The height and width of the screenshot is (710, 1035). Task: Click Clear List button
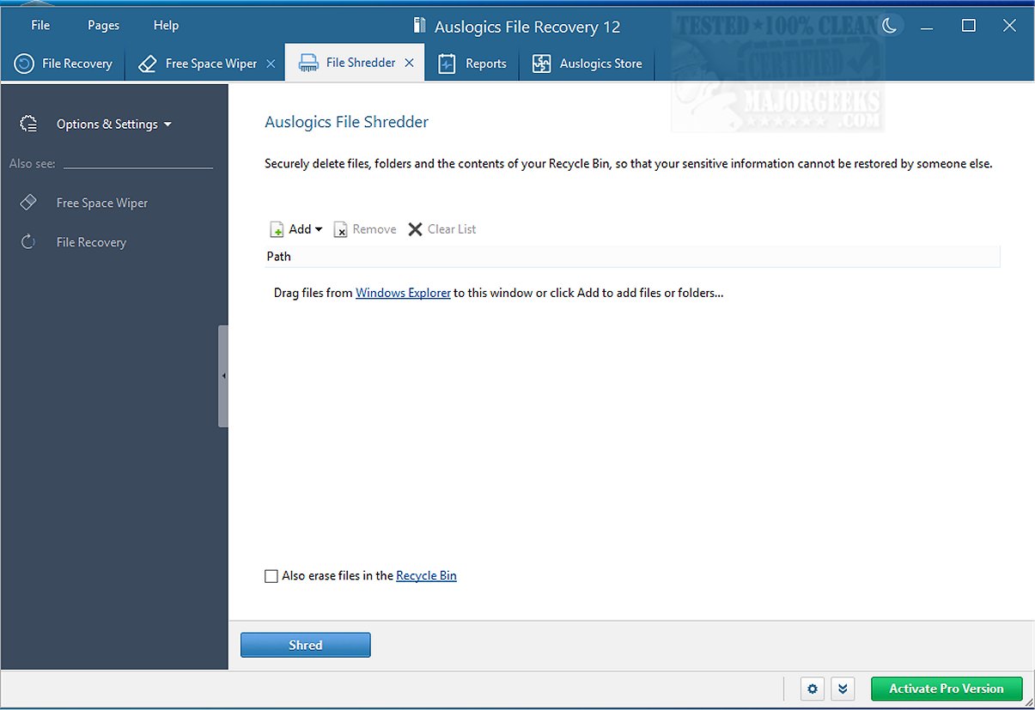tap(441, 229)
